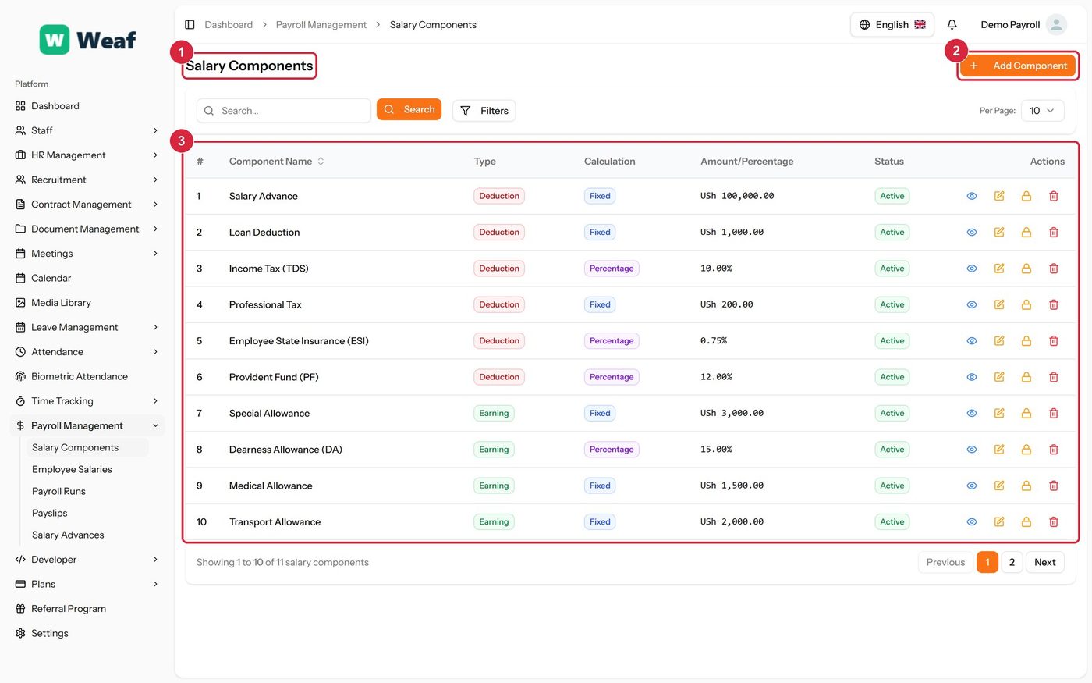Focus the Search input field
Screen dimensions: 1092x683
284,111
